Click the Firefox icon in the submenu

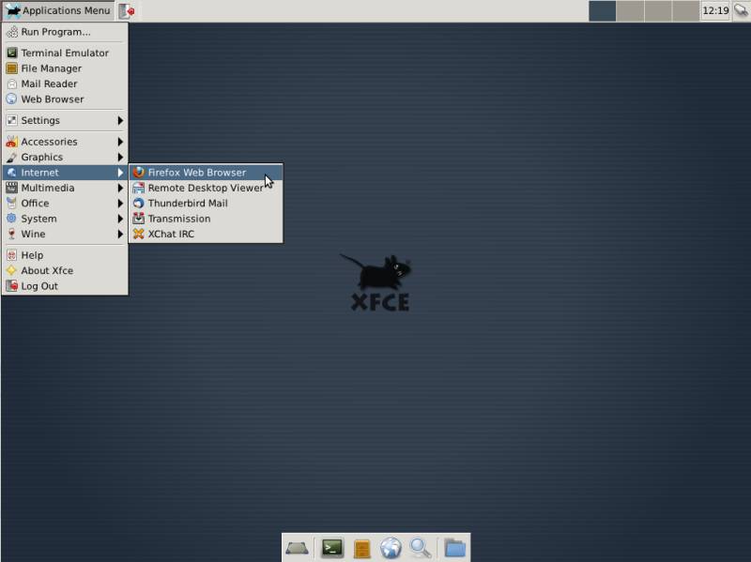tap(138, 173)
